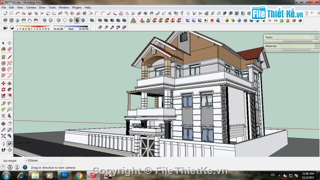Select the Offset tool
The width and height of the screenshot is (320, 180).
click(x=9, y=95)
